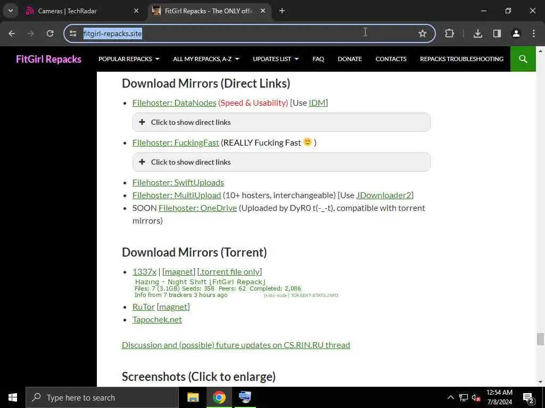Viewport: 545px width, 408px height.
Task: Click the magnet link next to RuTor
Action: [x=173, y=307]
